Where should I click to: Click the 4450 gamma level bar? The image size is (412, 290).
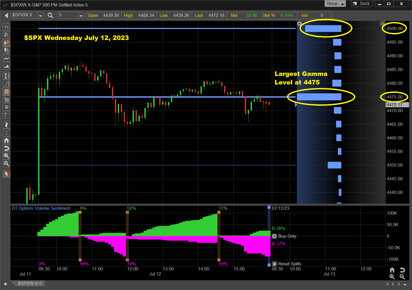tap(334, 165)
